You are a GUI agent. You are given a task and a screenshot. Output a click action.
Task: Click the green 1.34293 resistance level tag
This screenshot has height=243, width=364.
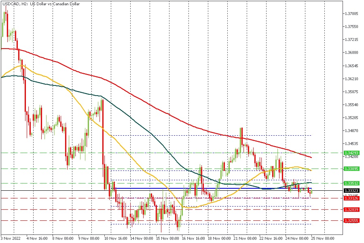click(351, 153)
